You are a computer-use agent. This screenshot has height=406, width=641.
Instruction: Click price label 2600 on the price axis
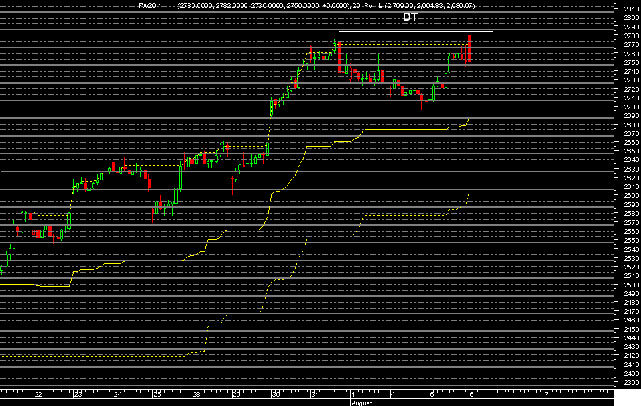[x=632, y=196]
